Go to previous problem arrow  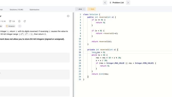(x=105, y=3)
